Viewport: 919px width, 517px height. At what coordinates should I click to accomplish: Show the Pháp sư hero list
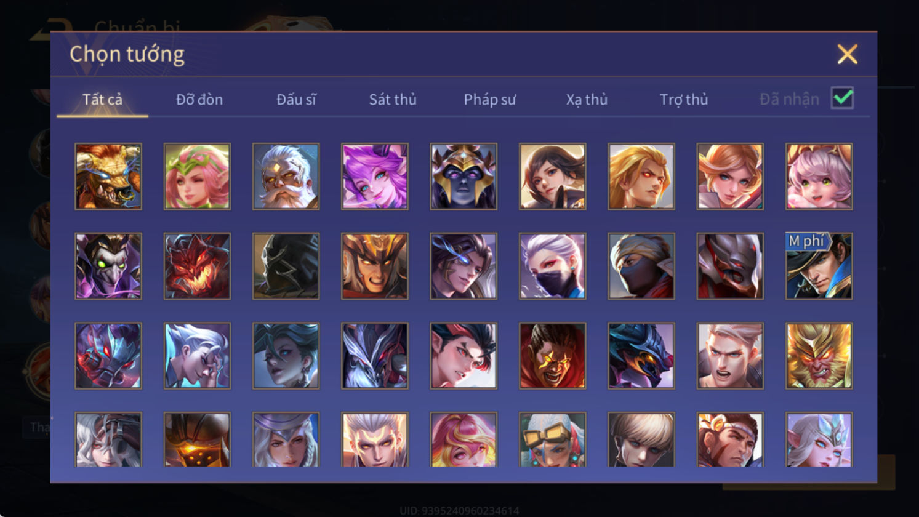click(x=490, y=99)
